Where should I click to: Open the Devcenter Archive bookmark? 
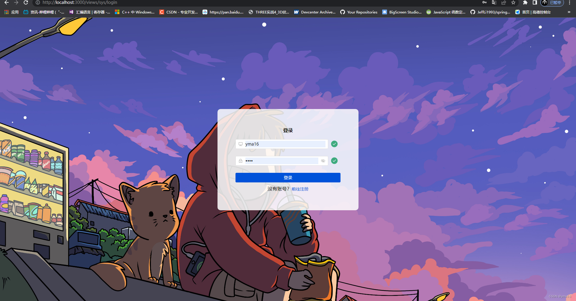315,12
